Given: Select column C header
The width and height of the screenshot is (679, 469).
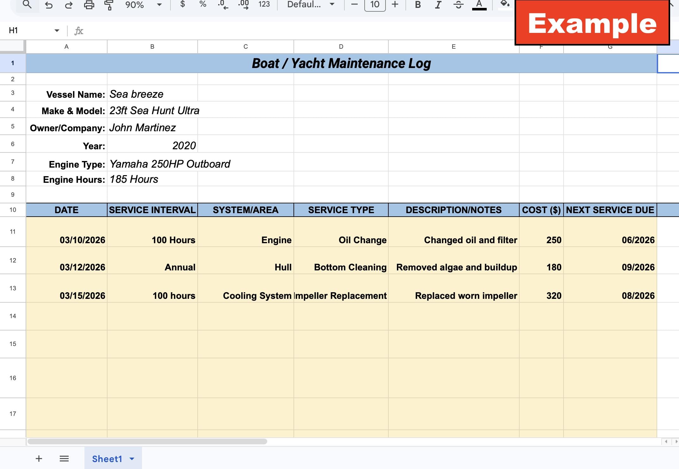Looking at the screenshot, I should (245, 46).
